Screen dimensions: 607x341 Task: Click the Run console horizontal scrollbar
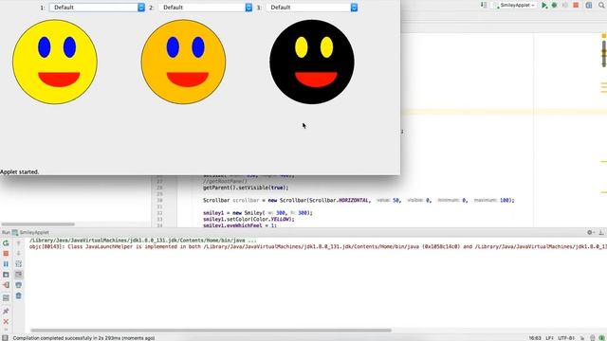(211, 331)
